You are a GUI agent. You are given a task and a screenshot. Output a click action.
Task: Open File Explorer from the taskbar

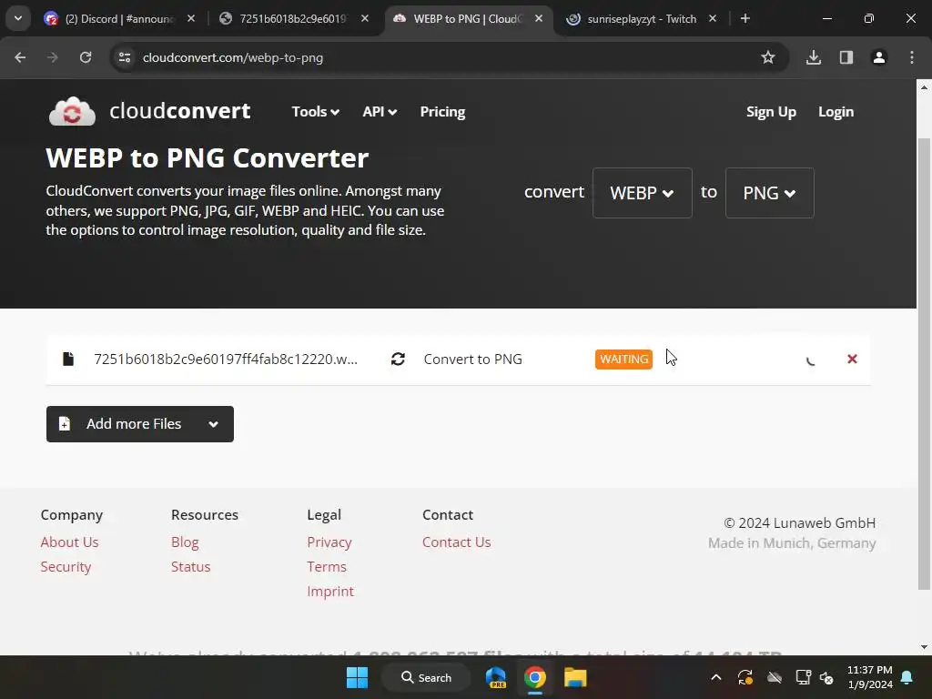click(x=575, y=677)
